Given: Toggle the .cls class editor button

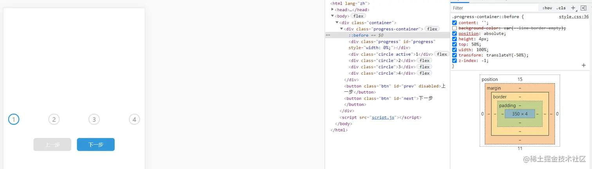Looking at the screenshot, I should click(x=561, y=8).
